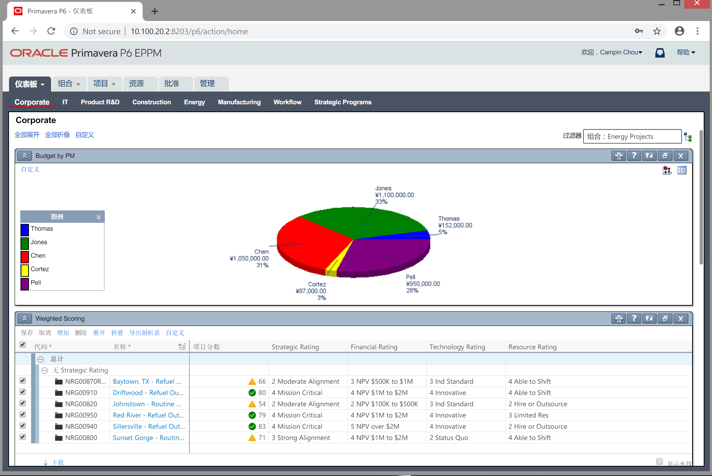
Task: Bookmark this page with the star icon
Action: click(x=657, y=31)
